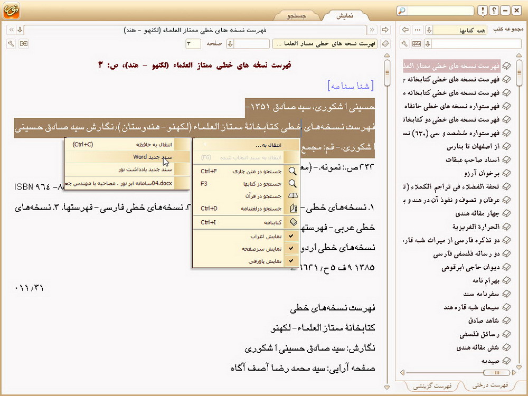Click the [شناسنامه] link

click(x=351, y=86)
